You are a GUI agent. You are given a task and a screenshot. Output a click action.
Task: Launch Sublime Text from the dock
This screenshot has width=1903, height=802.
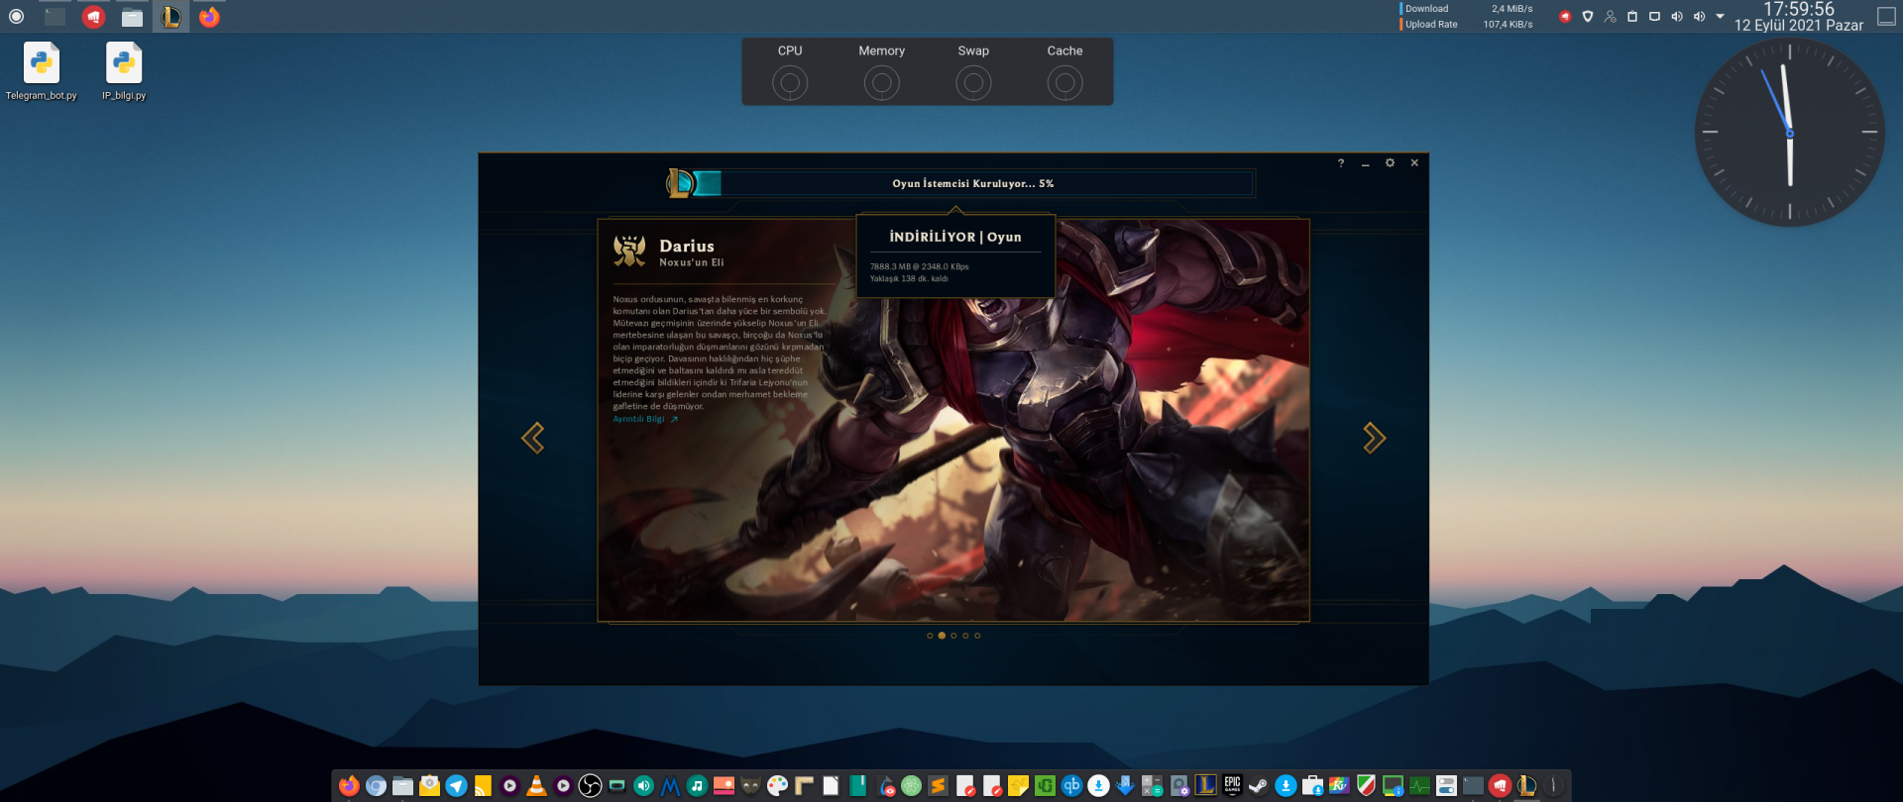point(938,786)
